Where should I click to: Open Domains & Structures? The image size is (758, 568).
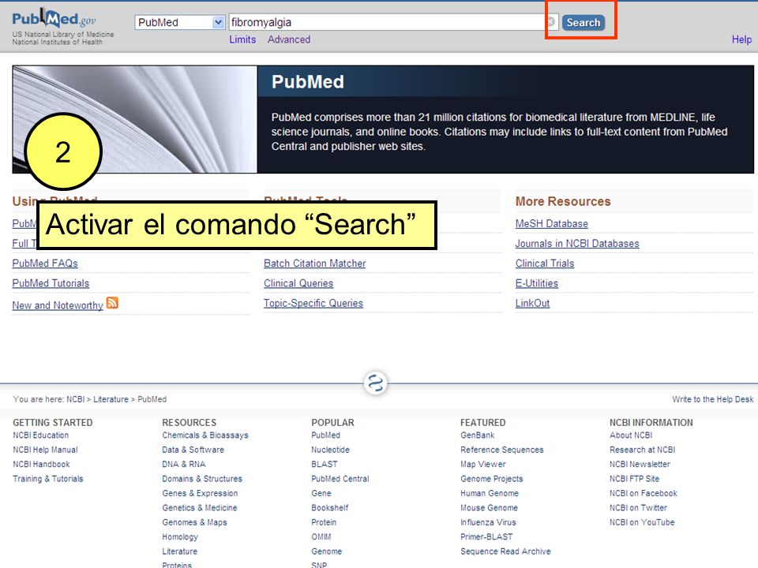tap(202, 479)
